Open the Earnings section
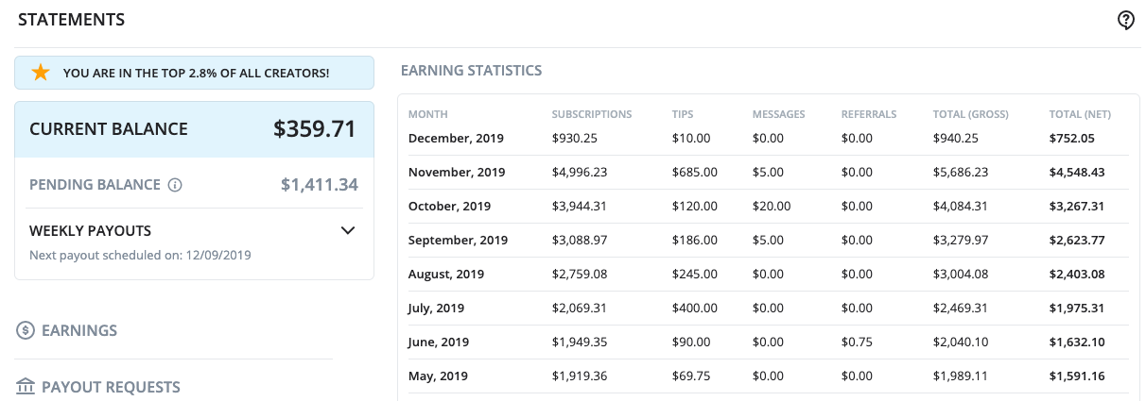 click(79, 330)
